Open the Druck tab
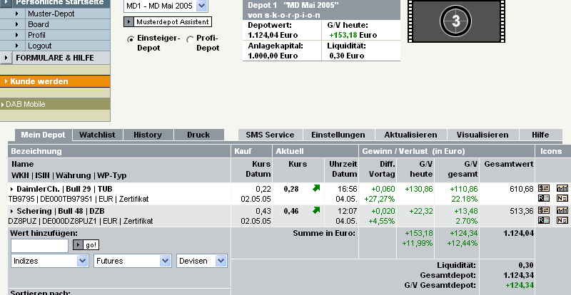571x295 pixels. tap(198, 135)
